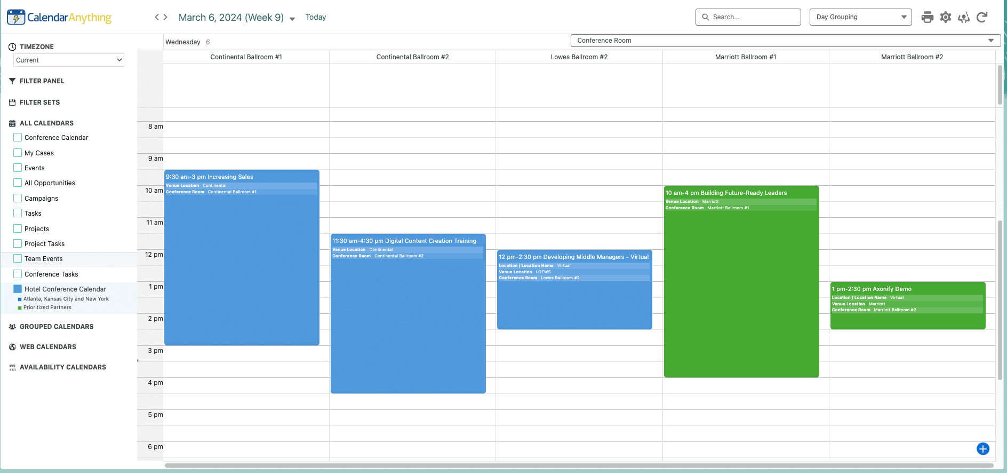Enable the Conference Calendar checkbox

[18, 137]
